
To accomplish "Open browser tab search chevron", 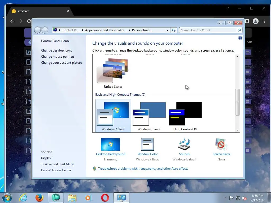I will pyautogui.click(x=227, y=8).
